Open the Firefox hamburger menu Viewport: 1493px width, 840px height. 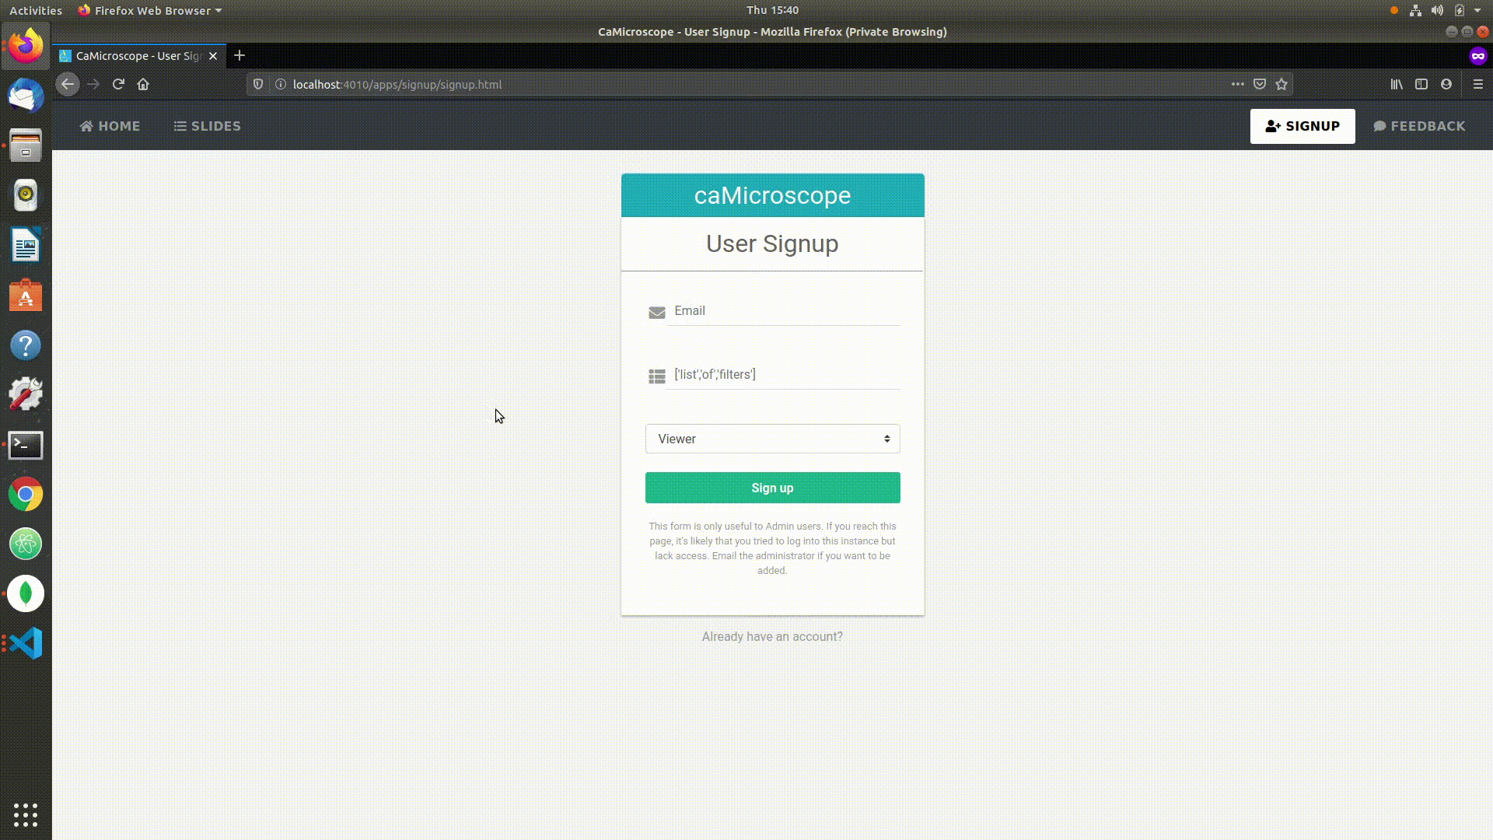point(1478,84)
